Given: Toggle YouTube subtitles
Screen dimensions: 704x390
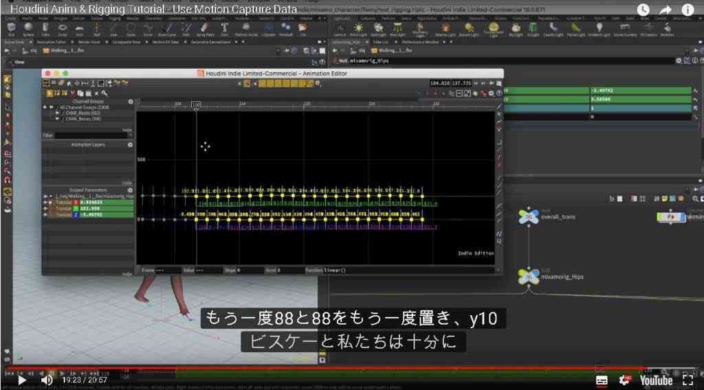Looking at the screenshot, I should [x=602, y=380].
